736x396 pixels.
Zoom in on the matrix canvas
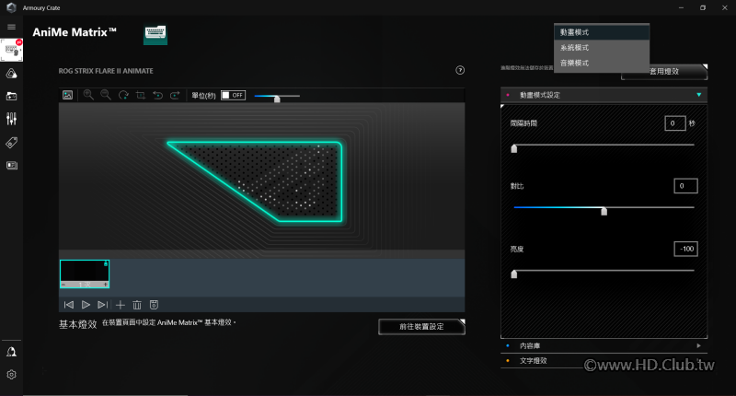[x=88, y=95]
